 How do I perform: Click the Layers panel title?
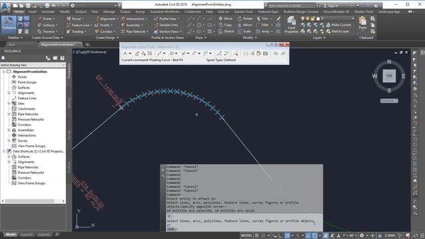[x=319, y=38]
